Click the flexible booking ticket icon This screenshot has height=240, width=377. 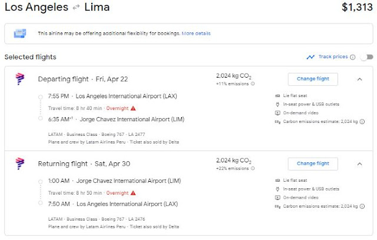pyautogui.click(x=21, y=34)
